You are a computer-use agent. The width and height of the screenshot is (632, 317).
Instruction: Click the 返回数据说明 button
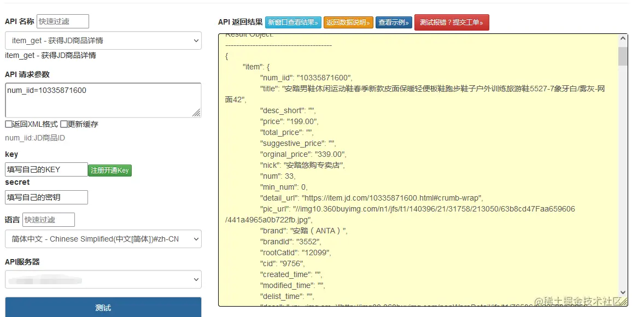pos(348,22)
